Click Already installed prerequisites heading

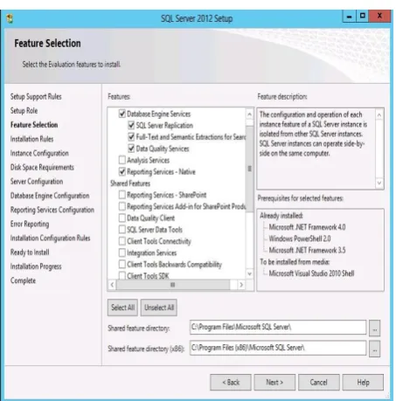click(281, 216)
